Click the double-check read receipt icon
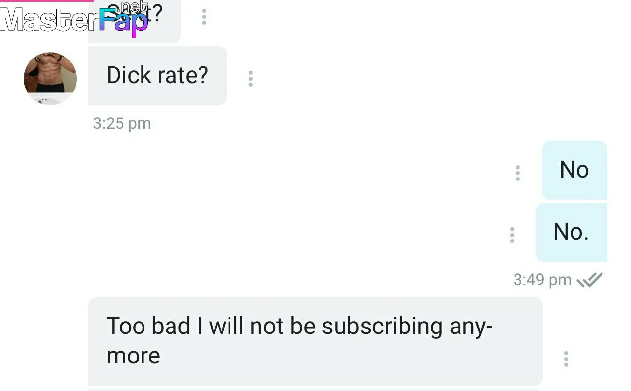This screenshot has height=391, width=631. (589, 280)
